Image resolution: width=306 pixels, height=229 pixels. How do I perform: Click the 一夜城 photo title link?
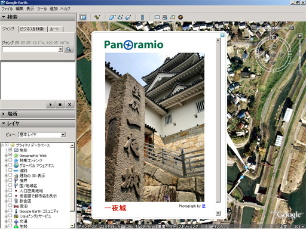pos(115,208)
